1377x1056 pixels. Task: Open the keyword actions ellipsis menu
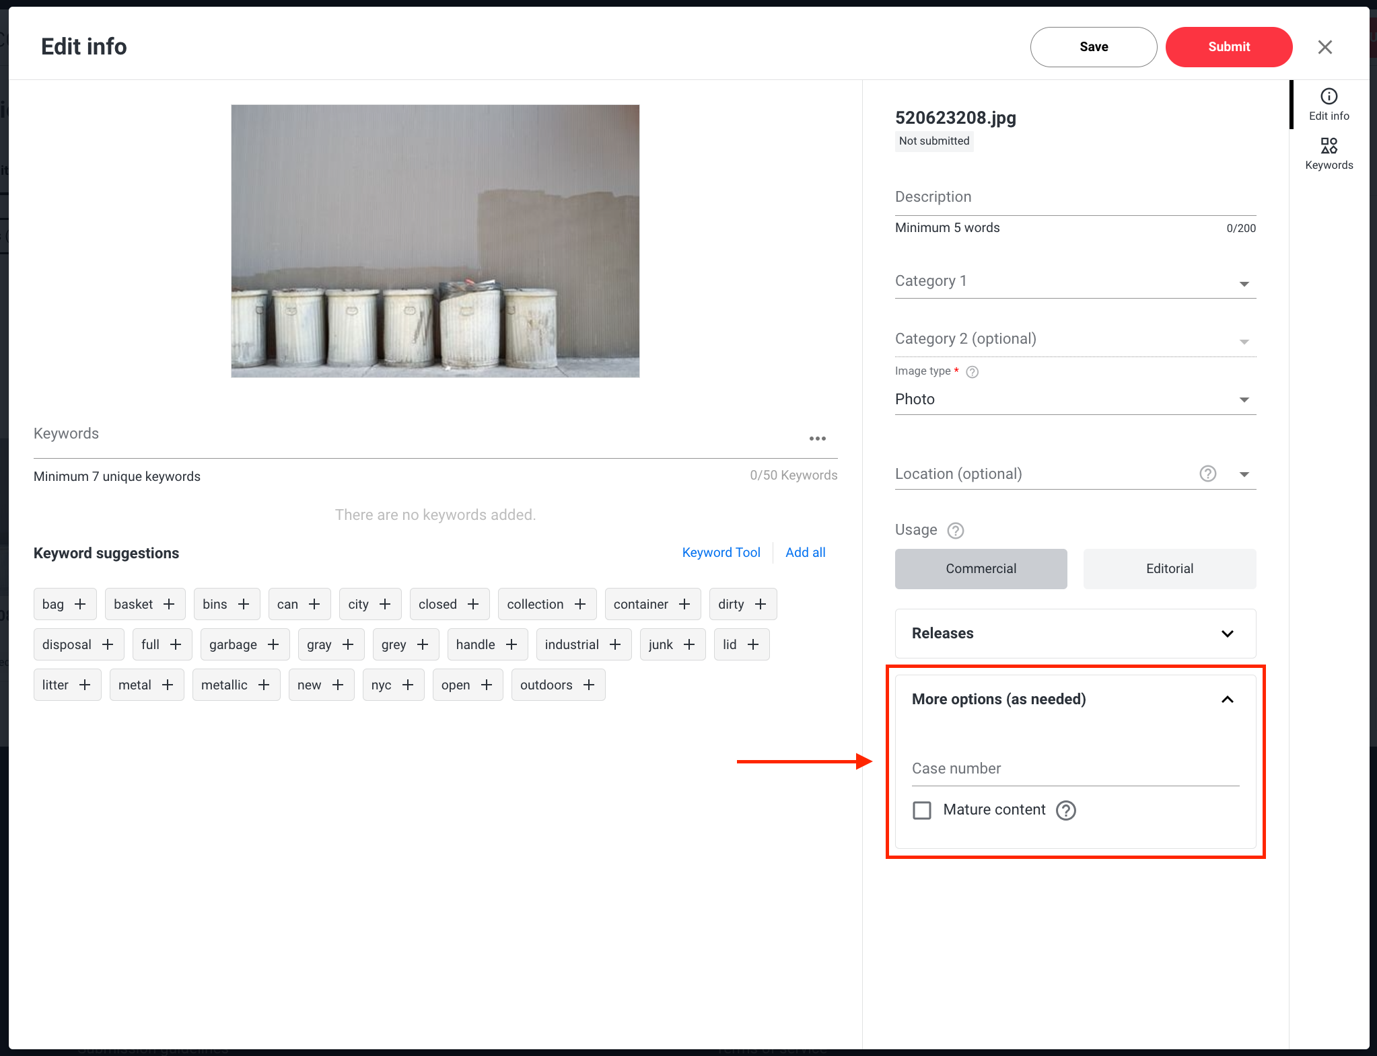pyautogui.click(x=817, y=439)
